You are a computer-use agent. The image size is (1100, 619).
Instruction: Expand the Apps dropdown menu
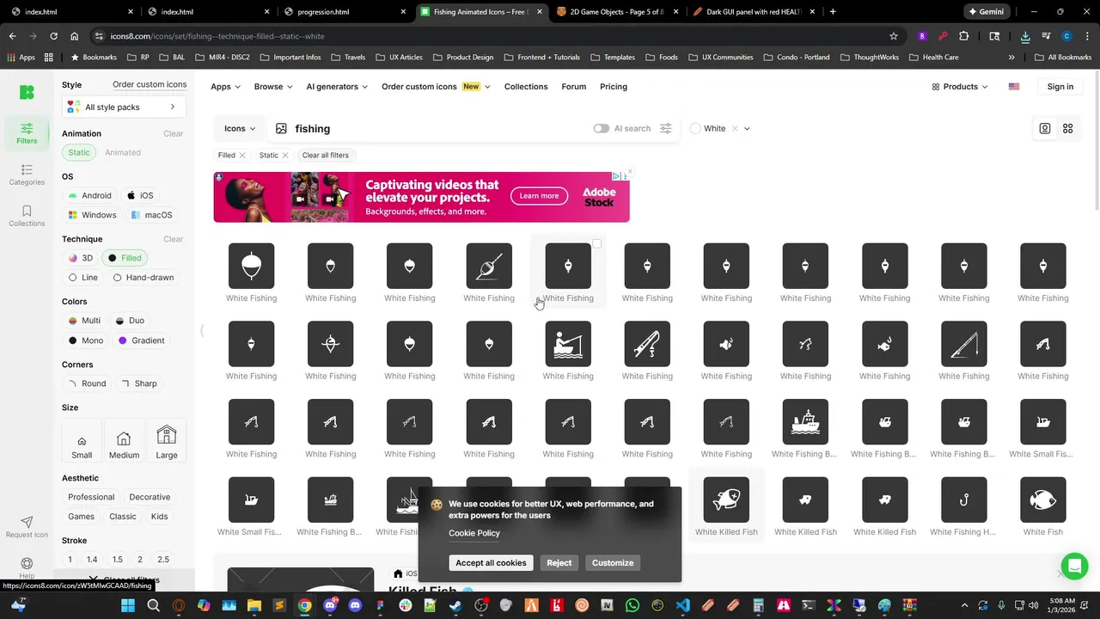pyautogui.click(x=225, y=87)
